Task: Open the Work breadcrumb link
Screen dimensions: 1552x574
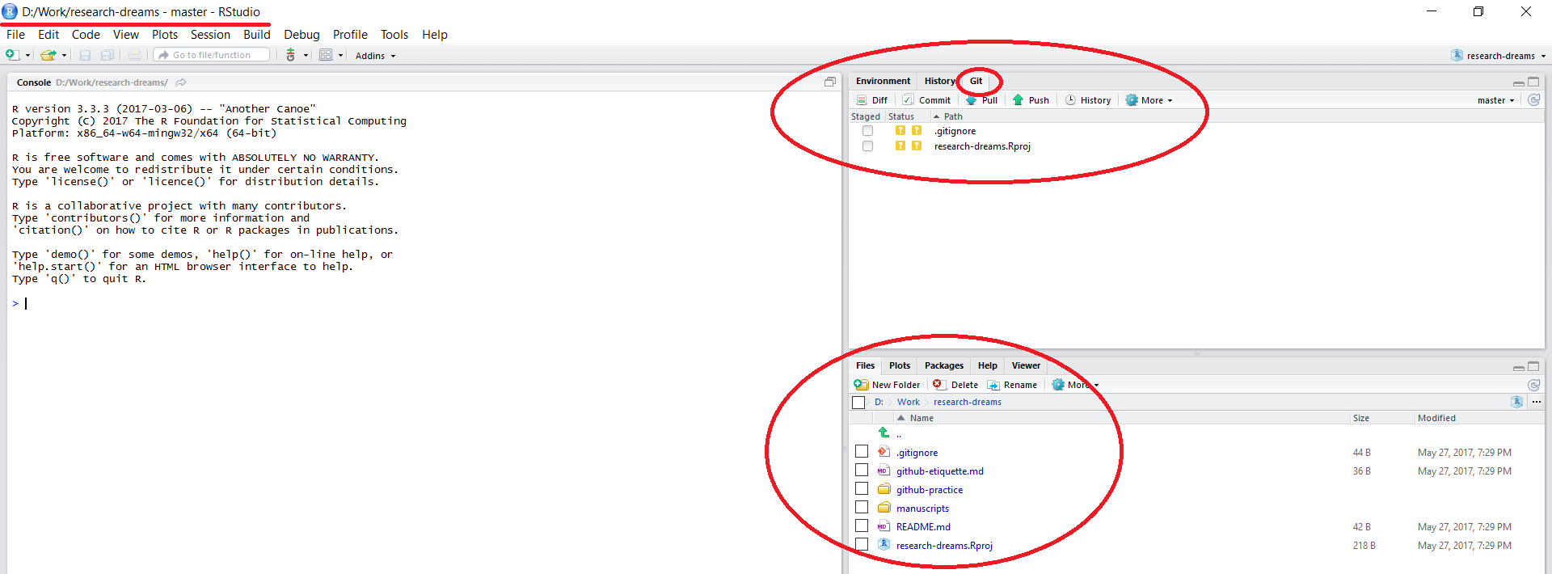Action: (909, 402)
